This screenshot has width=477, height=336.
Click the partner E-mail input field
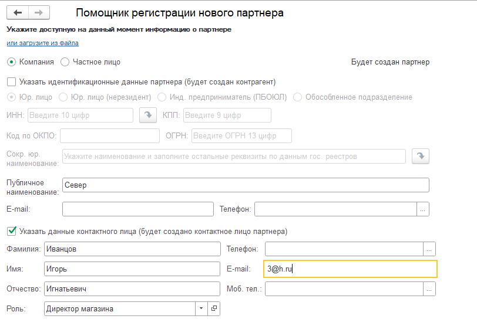tap(138, 209)
